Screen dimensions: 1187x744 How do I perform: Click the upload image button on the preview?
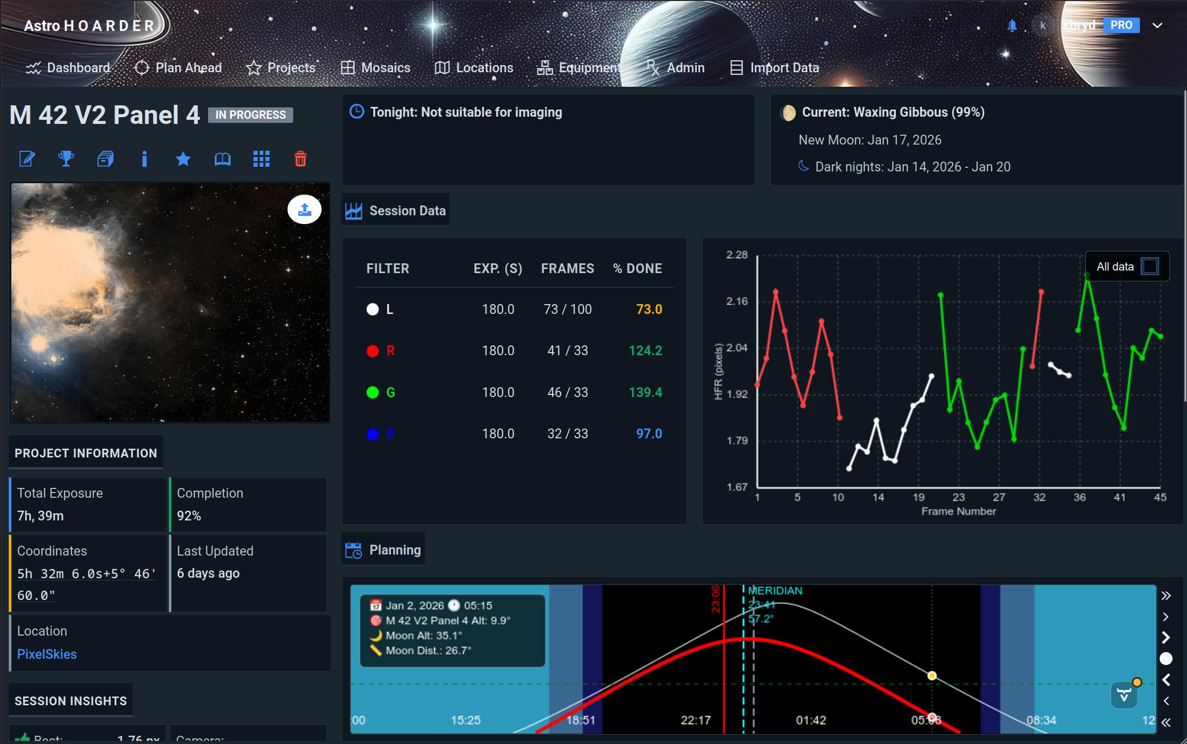(304, 209)
